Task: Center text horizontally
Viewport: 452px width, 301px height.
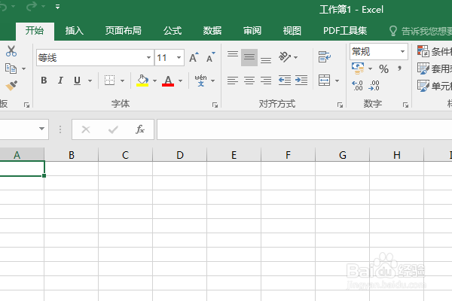Action: [x=249, y=81]
